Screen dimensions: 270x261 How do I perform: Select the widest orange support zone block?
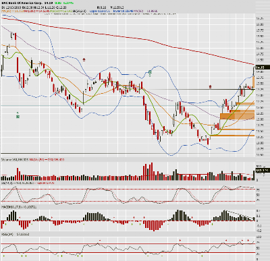pos(237,117)
